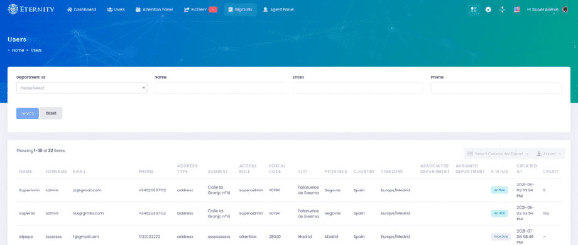Screen dimensions: 578x245
Task: Click the Search button
Action: [x=27, y=113]
